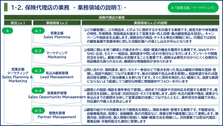Click description starting 保険に関心を持つ顧客との接点
The width and height of the screenshot is (223, 126).
click(150, 55)
